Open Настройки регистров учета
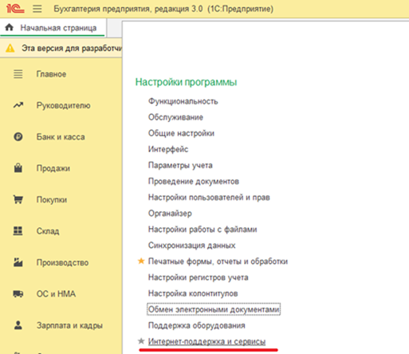This screenshot has width=409, height=354. [x=198, y=277]
